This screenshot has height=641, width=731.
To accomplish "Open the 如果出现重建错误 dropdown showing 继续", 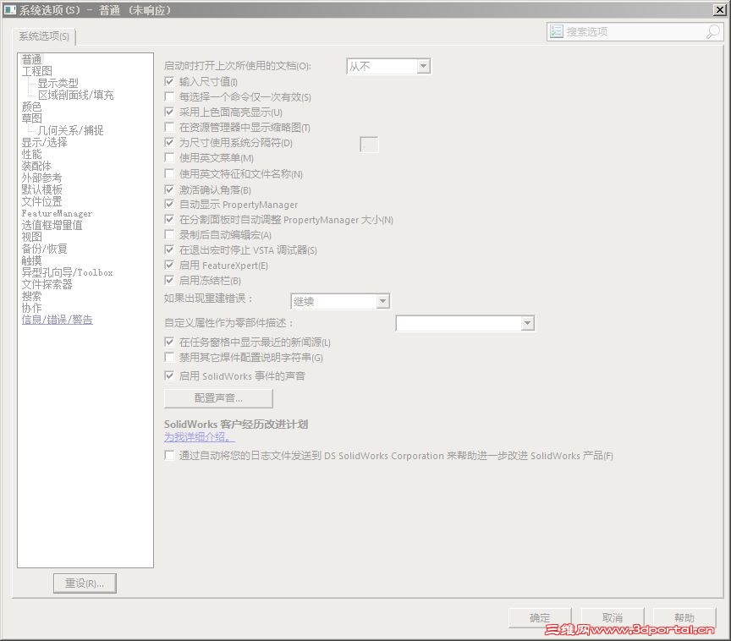I will [x=340, y=301].
